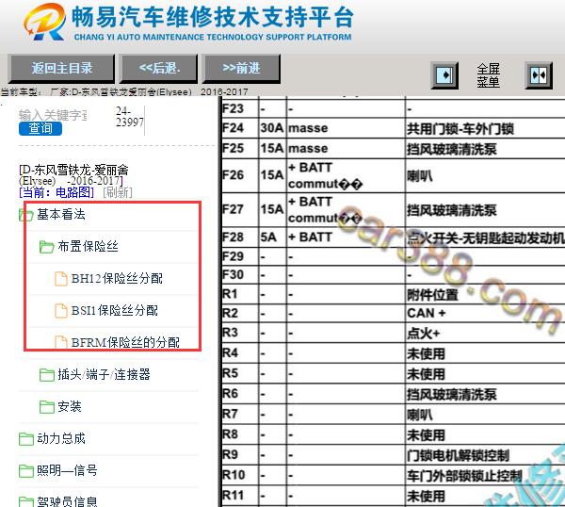
Task: Collapse the 基本看法 folder
Action: tap(61, 214)
